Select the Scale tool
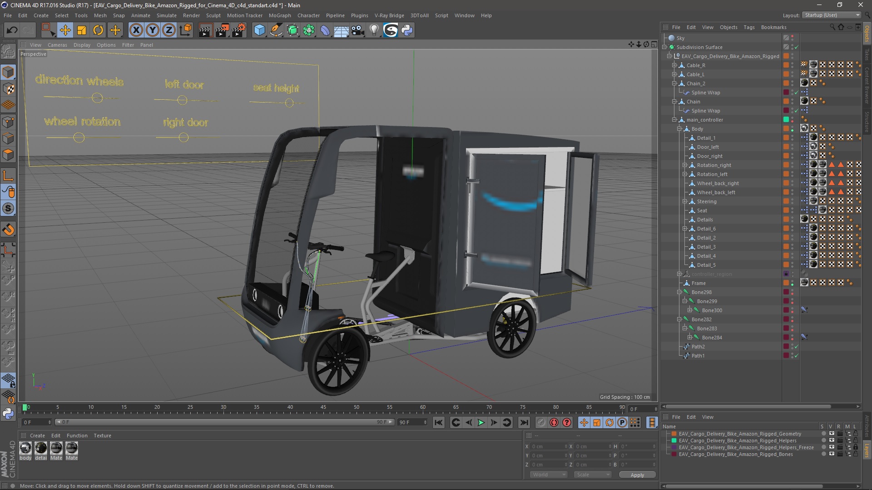 [82, 30]
